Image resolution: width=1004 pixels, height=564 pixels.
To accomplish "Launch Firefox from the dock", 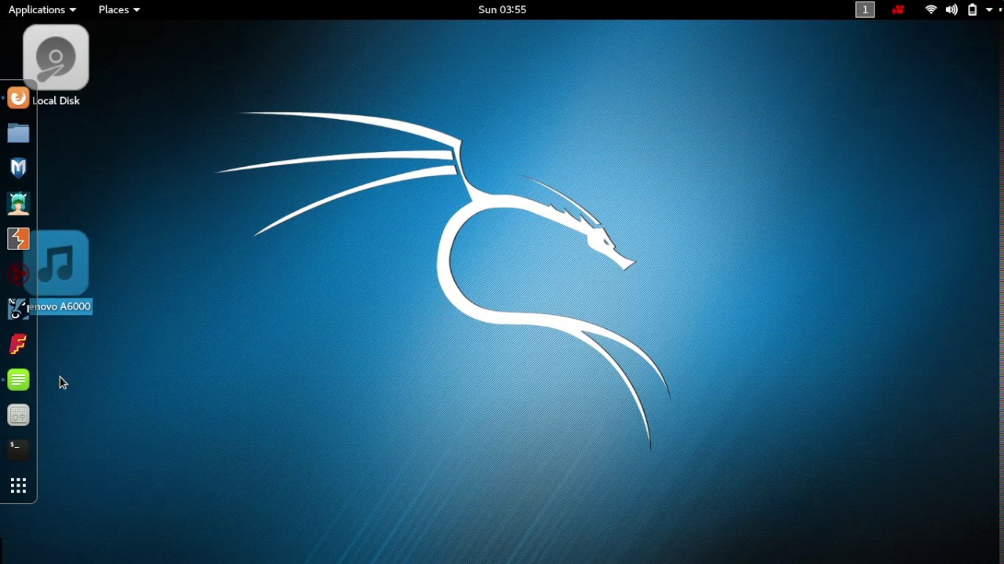I will point(18,98).
